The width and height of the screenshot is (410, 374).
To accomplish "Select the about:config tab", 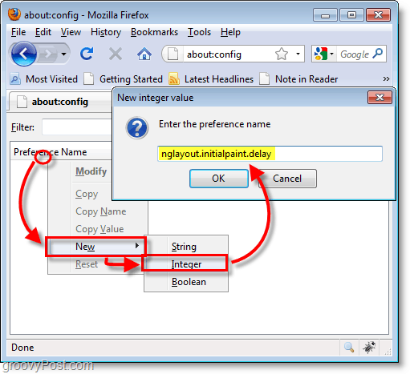I will tap(59, 102).
